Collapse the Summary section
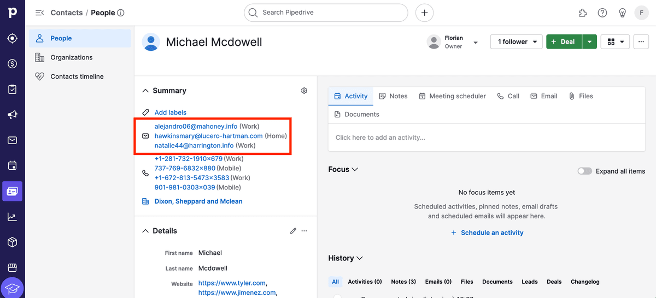This screenshot has height=298, width=656. [x=145, y=91]
